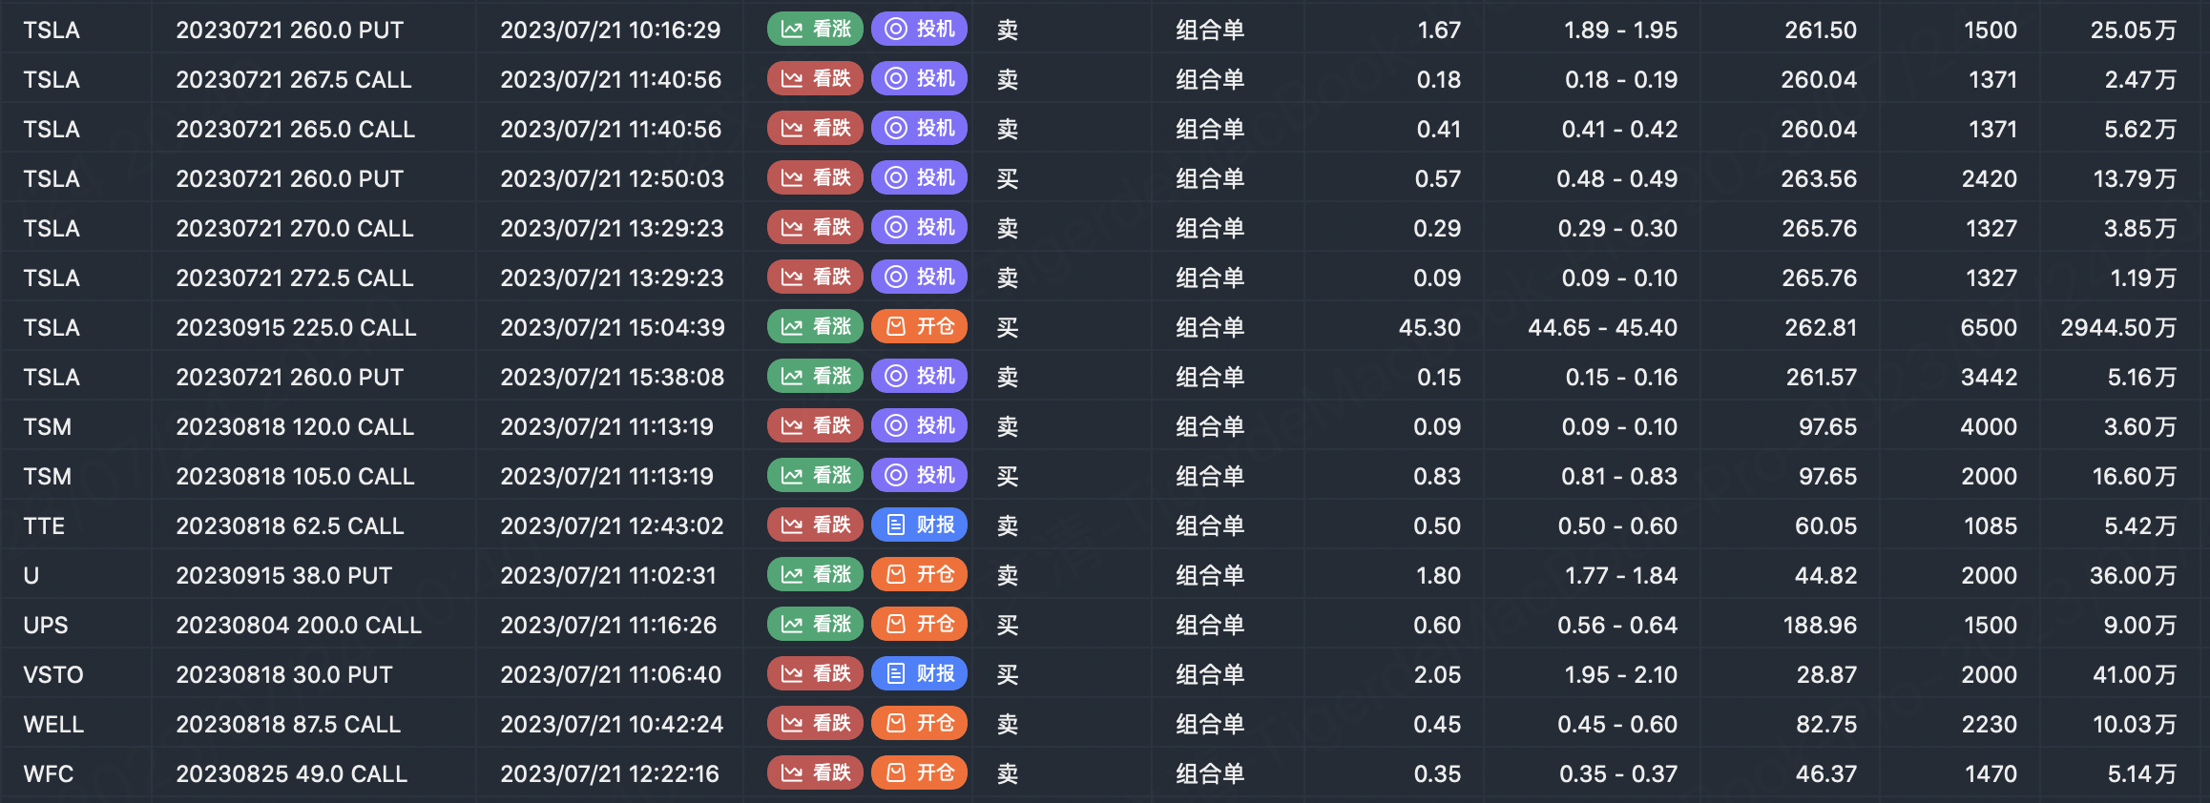Select the volume value '3442'
The width and height of the screenshot is (2210, 803).
(x=1989, y=377)
